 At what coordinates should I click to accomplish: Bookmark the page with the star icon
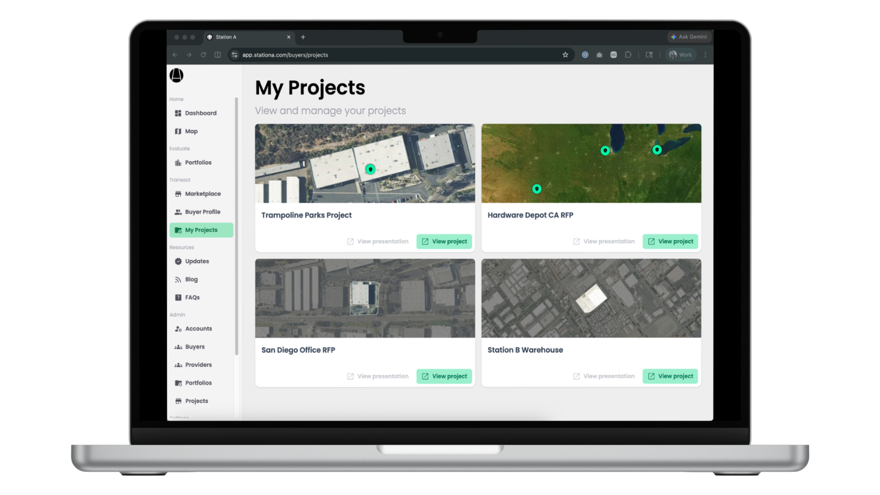pos(565,55)
